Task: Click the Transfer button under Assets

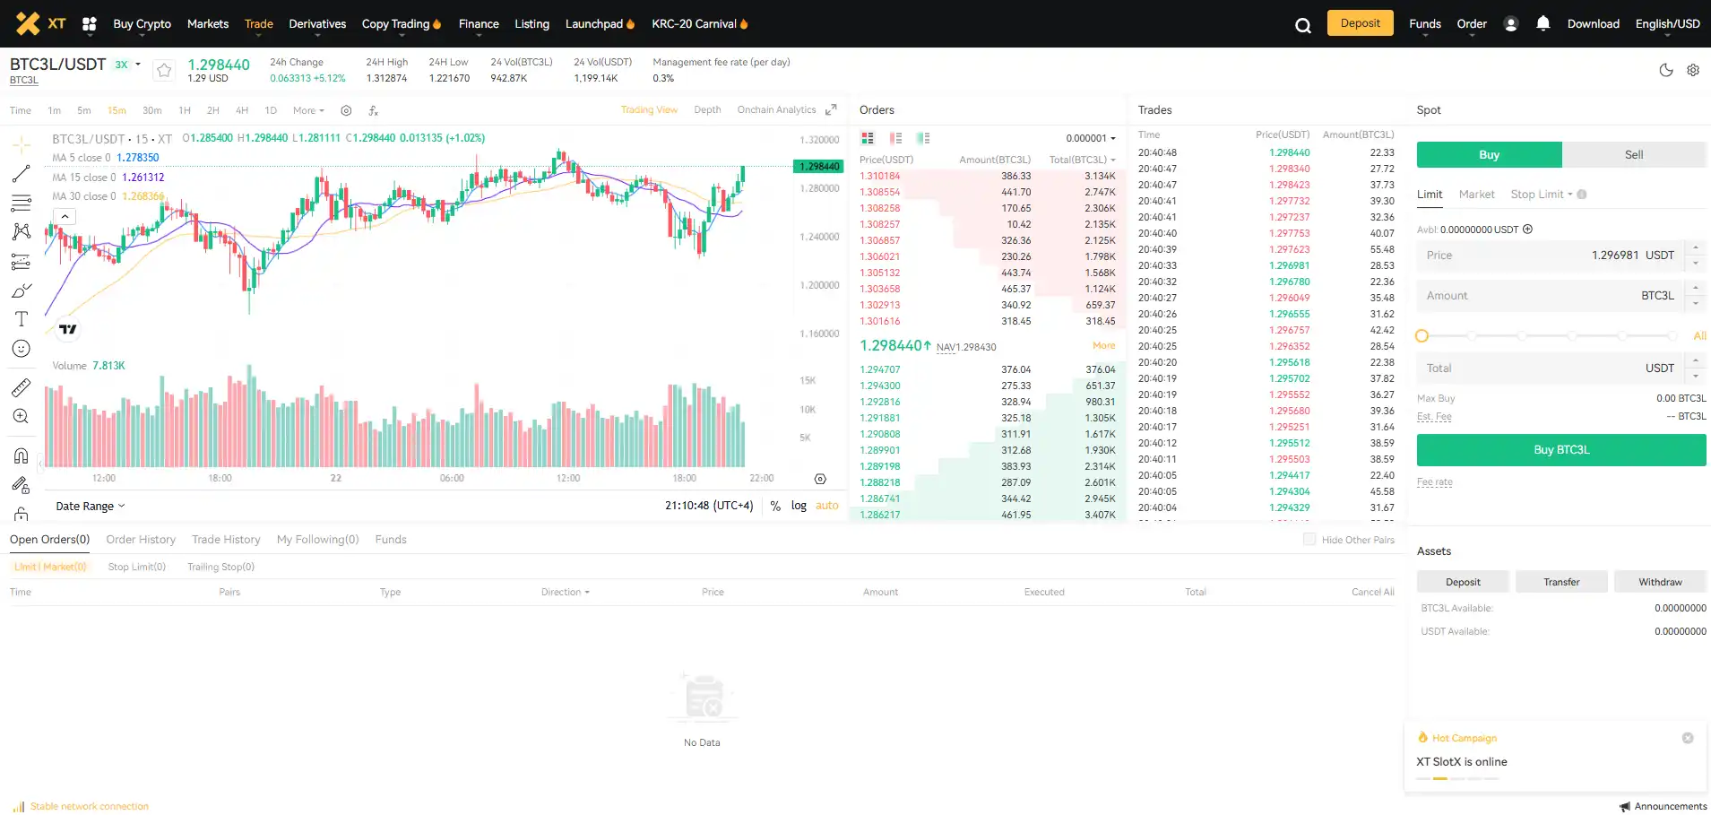Action: point(1561,582)
